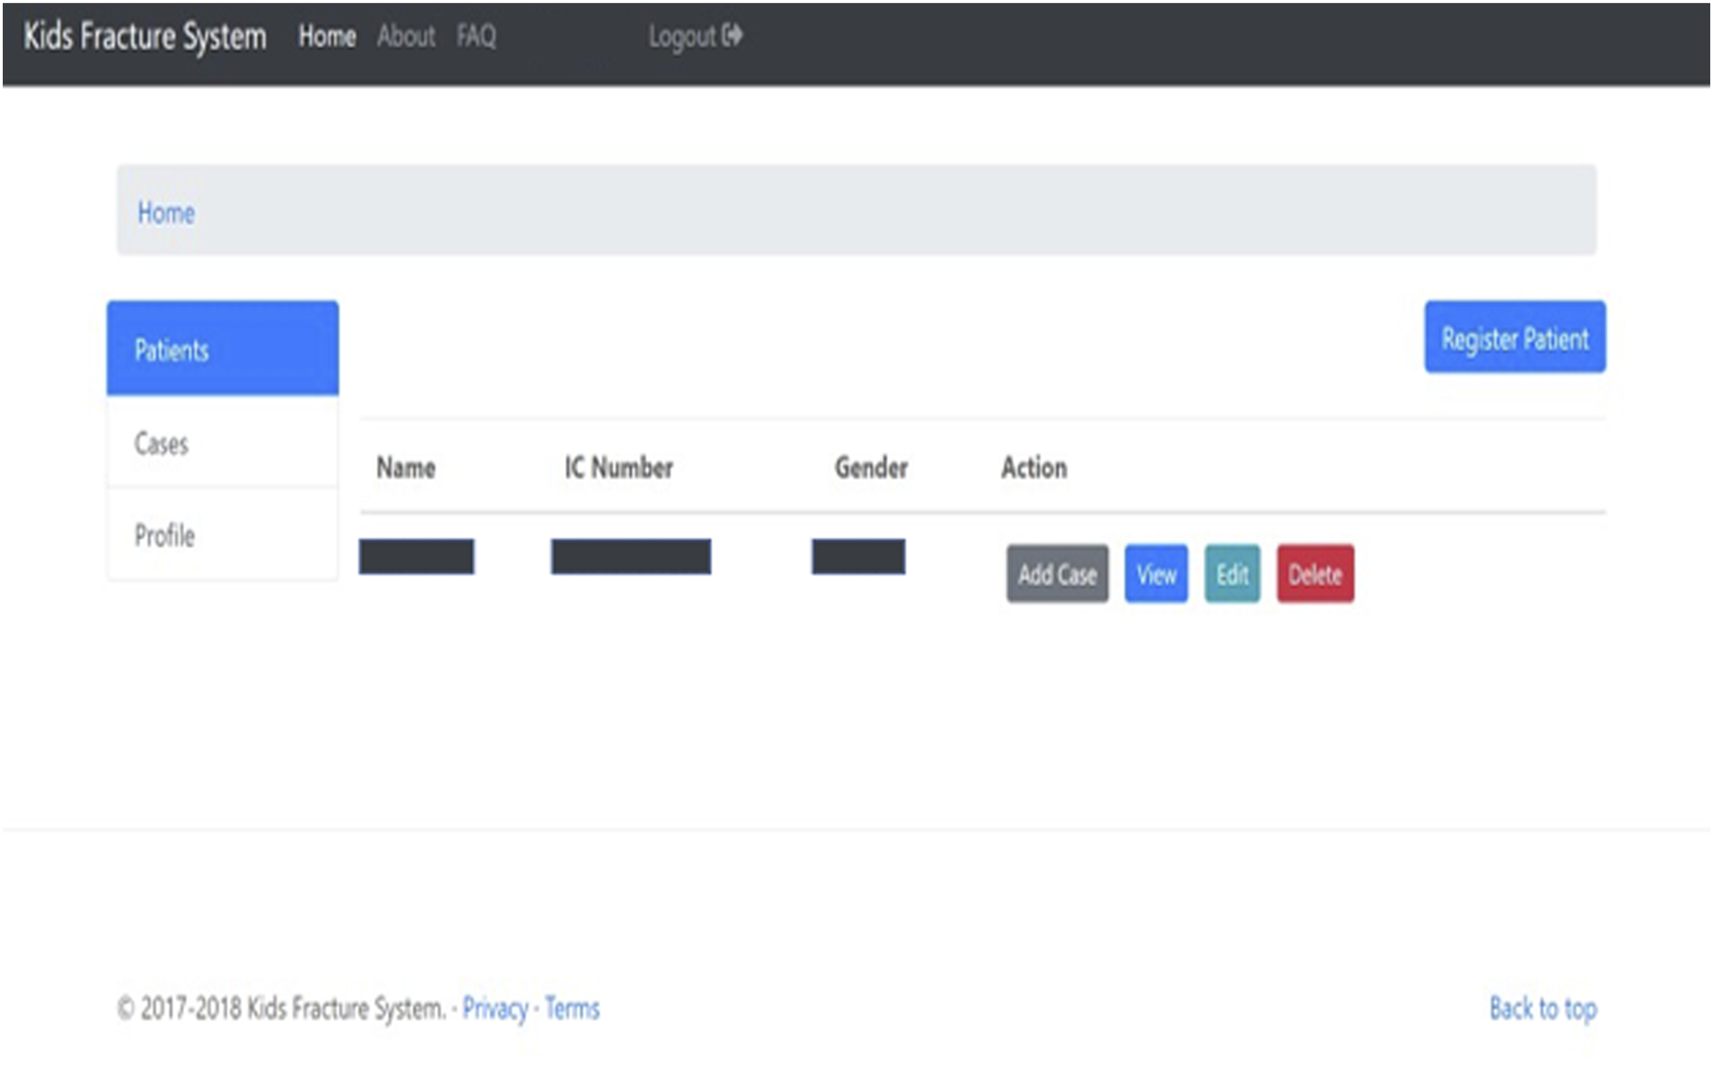Image resolution: width=1713 pixels, height=1066 pixels.
Task: Open the Kids Fracture System brand link
Action: point(145,37)
